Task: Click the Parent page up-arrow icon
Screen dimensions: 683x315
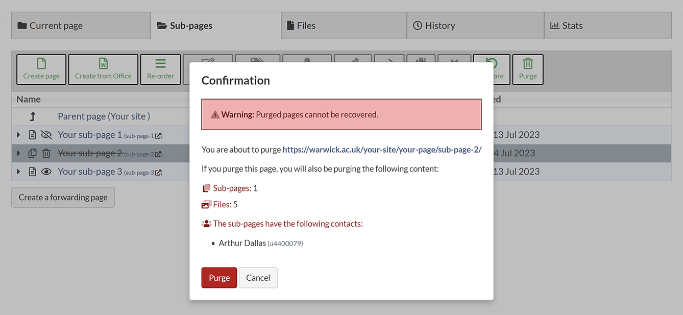Action: (x=33, y=116)
